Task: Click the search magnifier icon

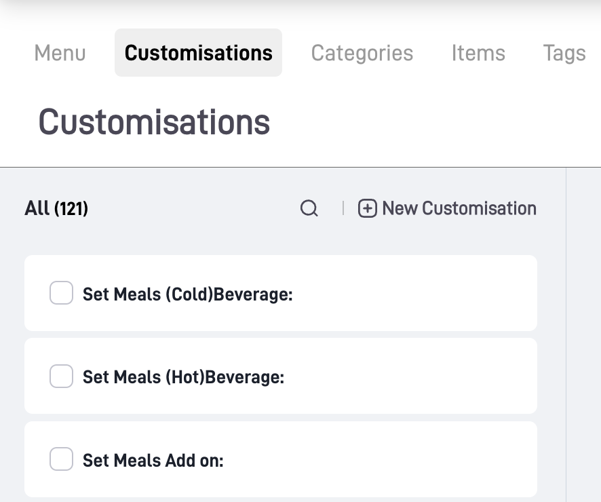Action: click(309, 208)
